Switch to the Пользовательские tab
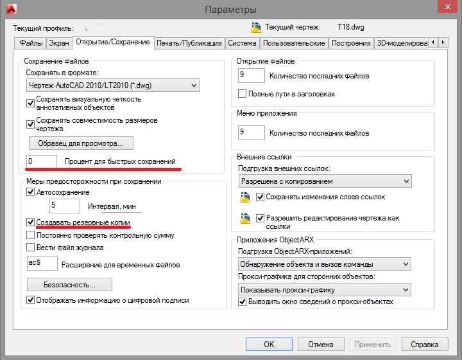The width and height of the screenshot is (462, 360). click(294, 43)
